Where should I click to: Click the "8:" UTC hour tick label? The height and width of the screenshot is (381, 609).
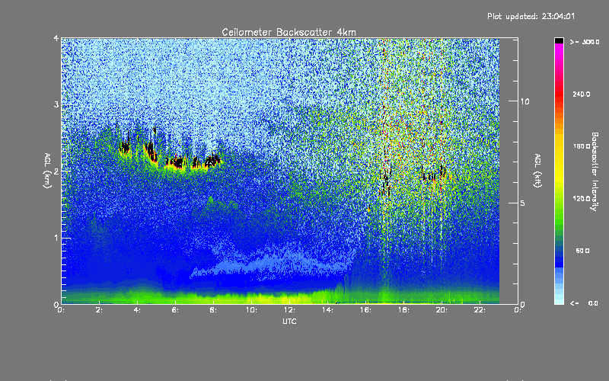coord(214,310)
